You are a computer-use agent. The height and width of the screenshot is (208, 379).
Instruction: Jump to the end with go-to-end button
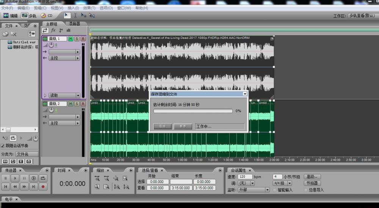(x=34, y=186)
